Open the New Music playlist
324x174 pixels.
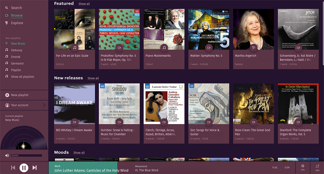click(x=18, y=44)
